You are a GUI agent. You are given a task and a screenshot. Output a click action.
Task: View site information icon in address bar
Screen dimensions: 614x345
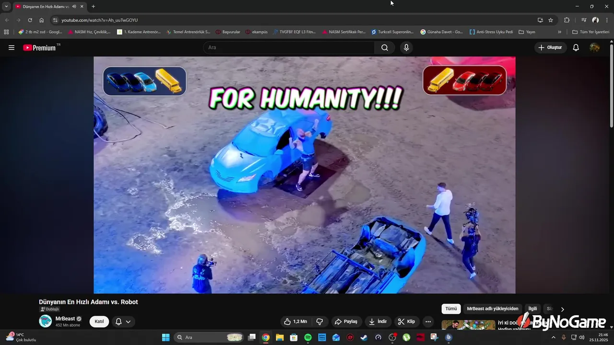pos(55,20)
